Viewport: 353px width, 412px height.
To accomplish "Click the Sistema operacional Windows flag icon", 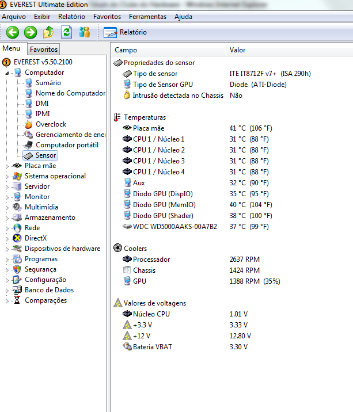I will 17,176.
